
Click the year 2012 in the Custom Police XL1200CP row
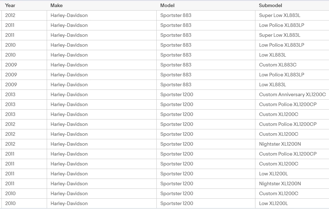click(x=10, y=124)
